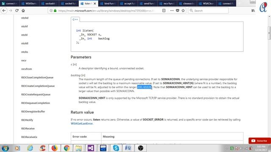Click the Error code table header
Viewport: 271px width, 152px height.
(80, 137)
